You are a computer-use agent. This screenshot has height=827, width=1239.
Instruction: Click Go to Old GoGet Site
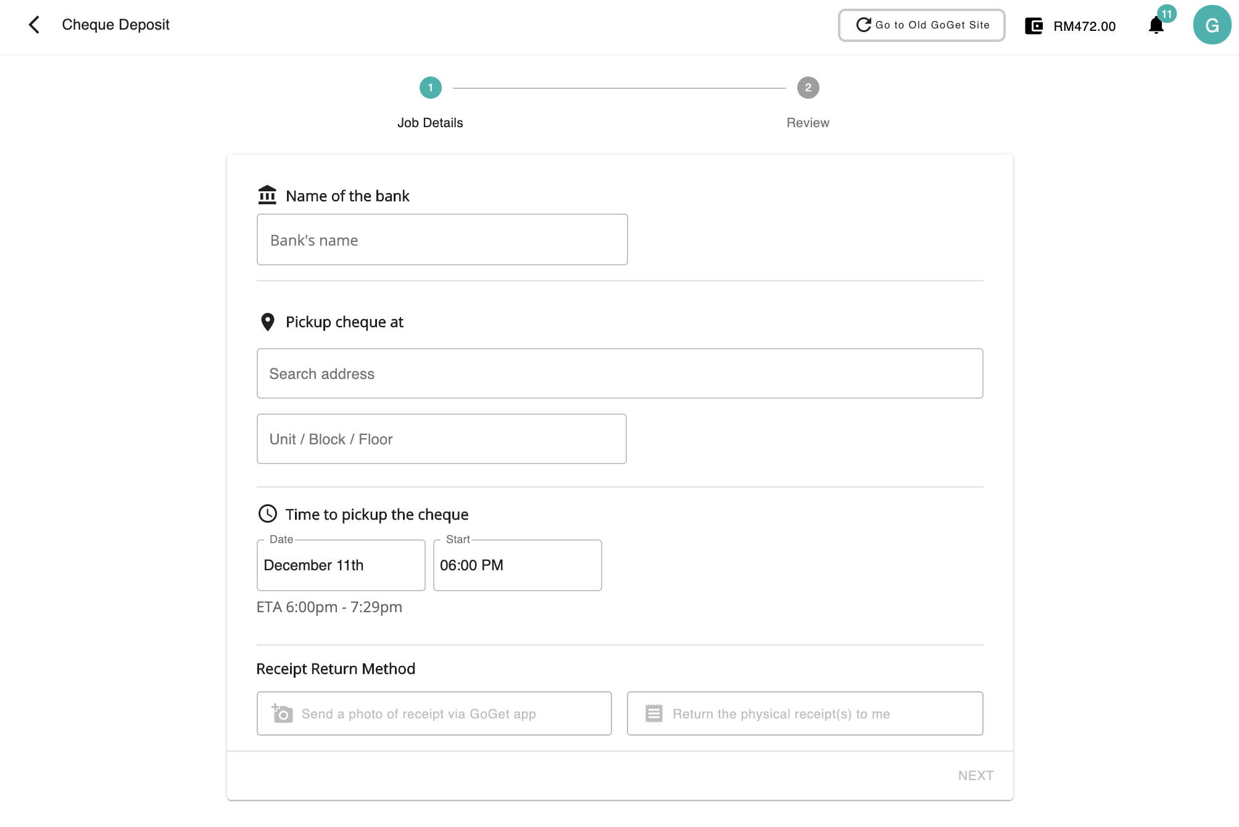tap(921, 25)
